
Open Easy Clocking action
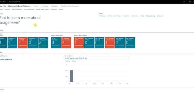(150, 16)
